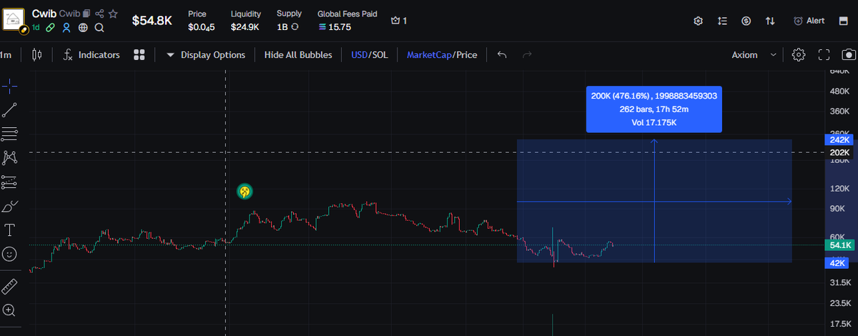Select the ruler measure tool

(10, 287)
